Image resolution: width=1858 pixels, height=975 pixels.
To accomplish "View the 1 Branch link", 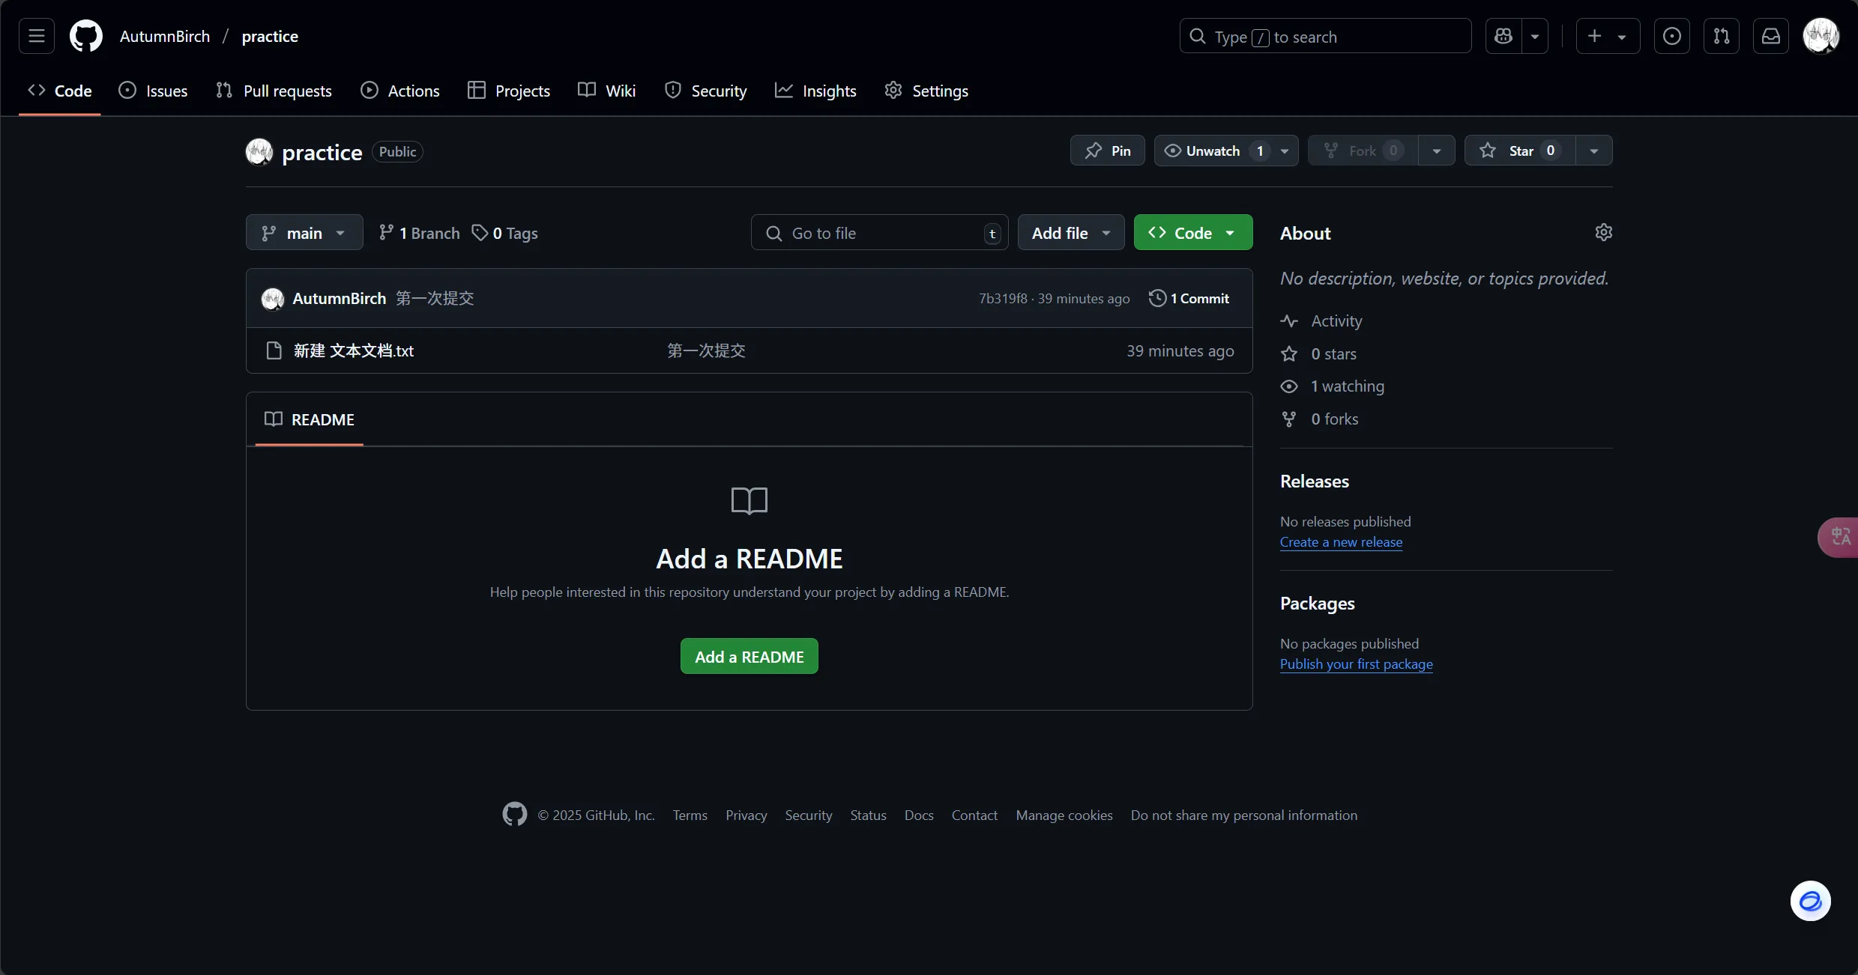I will [419, 233].
